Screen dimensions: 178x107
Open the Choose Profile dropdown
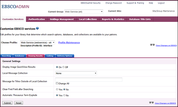[38, 43]
